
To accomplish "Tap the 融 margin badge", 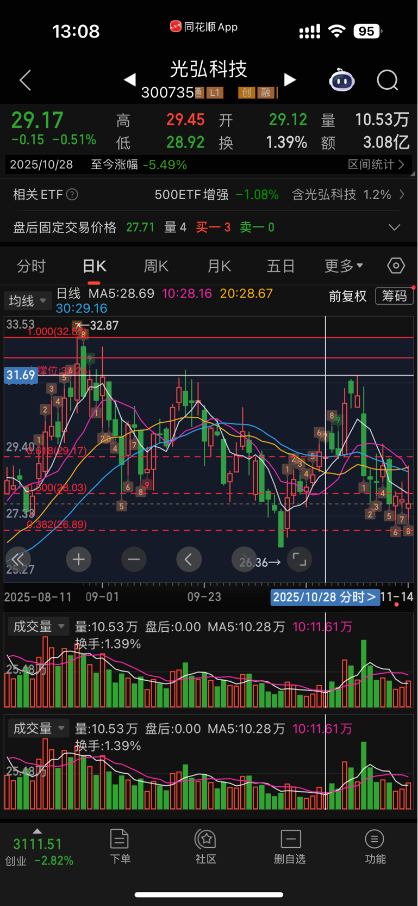I will click(265, 93).
